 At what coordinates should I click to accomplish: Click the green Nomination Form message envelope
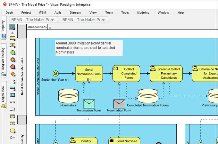click(89, 104)
